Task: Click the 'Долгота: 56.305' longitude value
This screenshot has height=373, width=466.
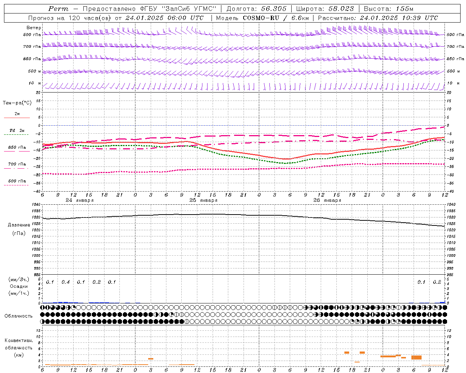Action: pos(257,9)
